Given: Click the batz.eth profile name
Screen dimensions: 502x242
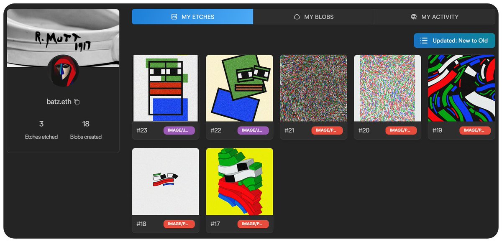Looking at the screenshot, I should 59,102.
